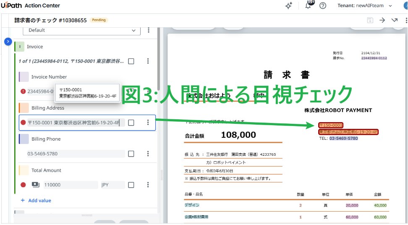Select invoice number 23445984-0112 in document

click(374, 58)
